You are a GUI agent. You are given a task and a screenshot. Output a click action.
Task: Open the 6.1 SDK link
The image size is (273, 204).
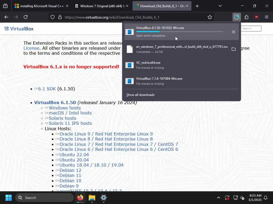(47, 89)
